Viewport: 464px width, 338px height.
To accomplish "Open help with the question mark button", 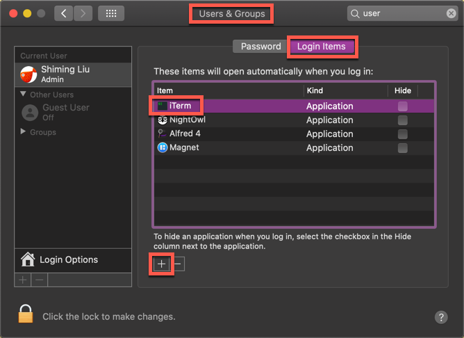I will [x=441, y=317].
